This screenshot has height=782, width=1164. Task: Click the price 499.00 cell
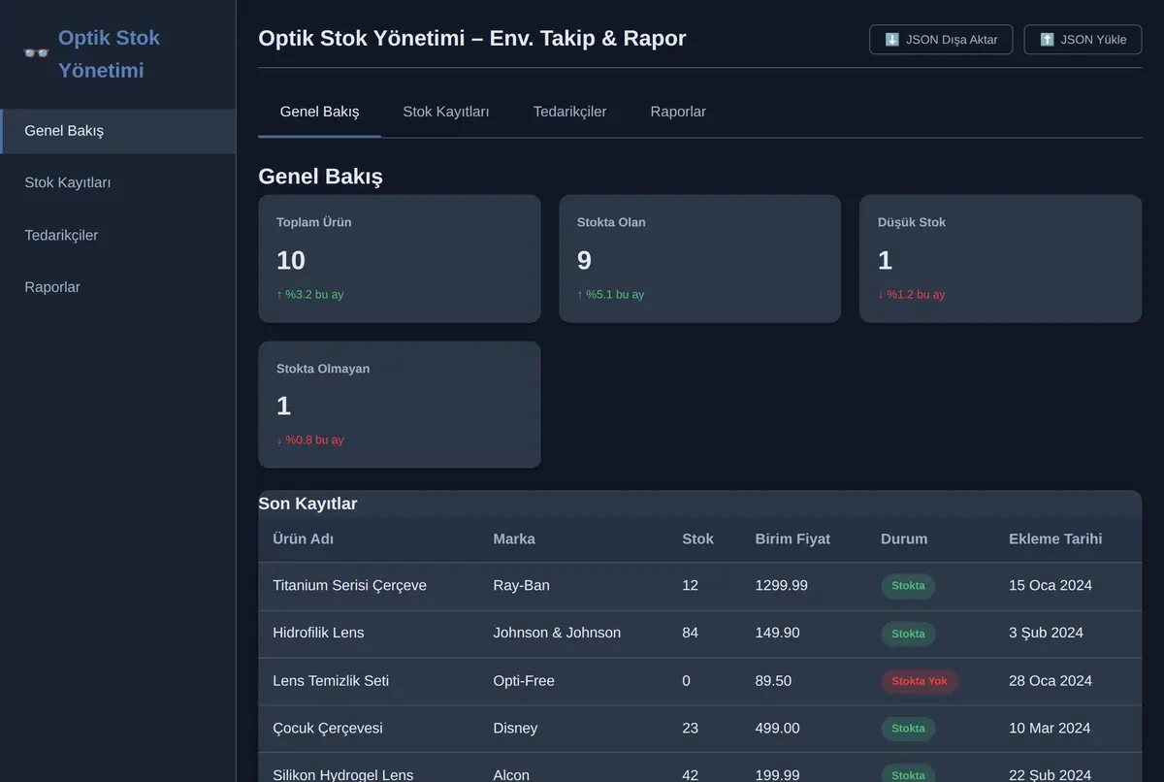tap(777, 728)
